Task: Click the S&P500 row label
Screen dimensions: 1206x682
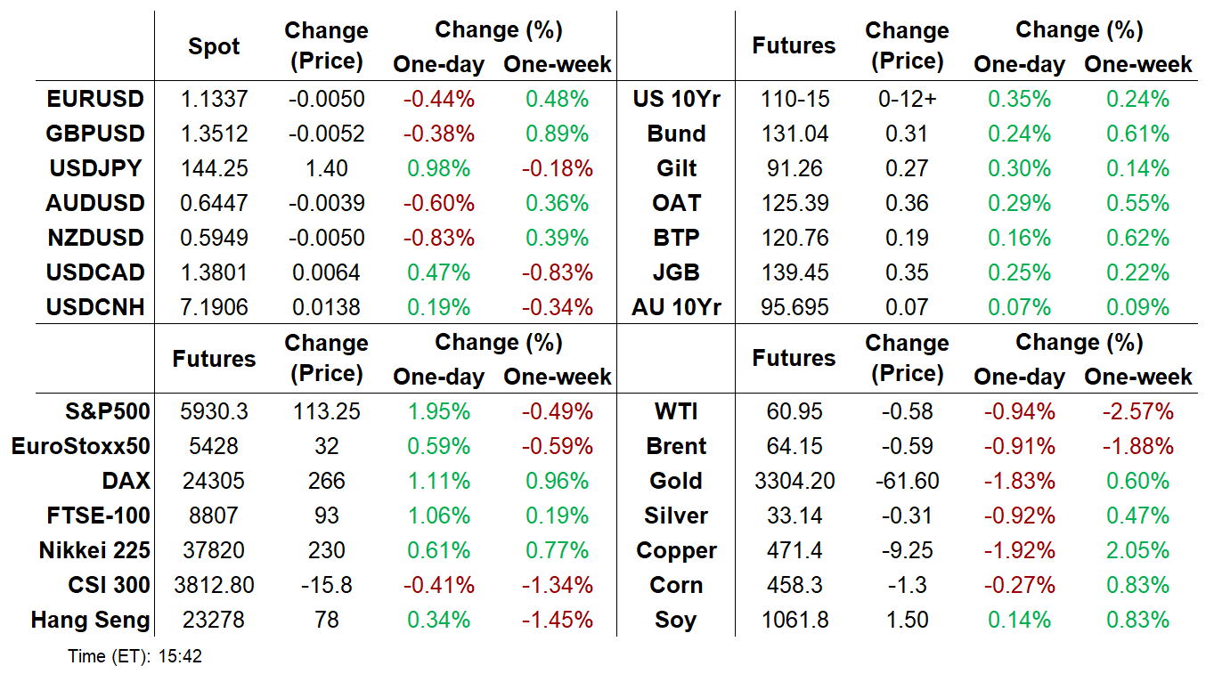Action: [107, 411]
